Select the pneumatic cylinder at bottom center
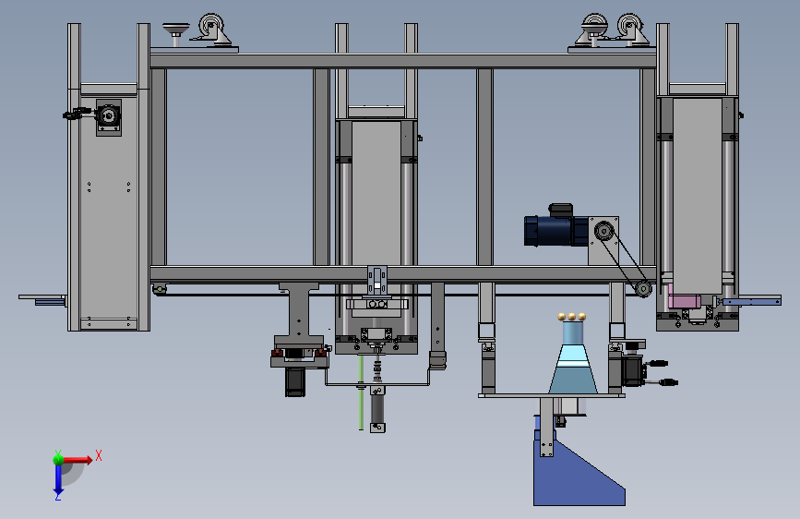This screenshot has height=519, width=800. (377, 407)
